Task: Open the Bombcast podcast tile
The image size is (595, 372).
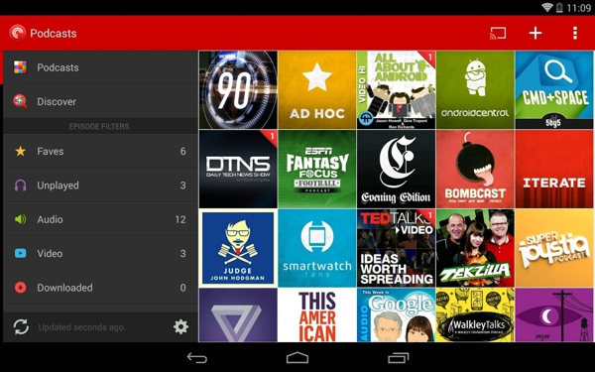Action: [475, 169]
